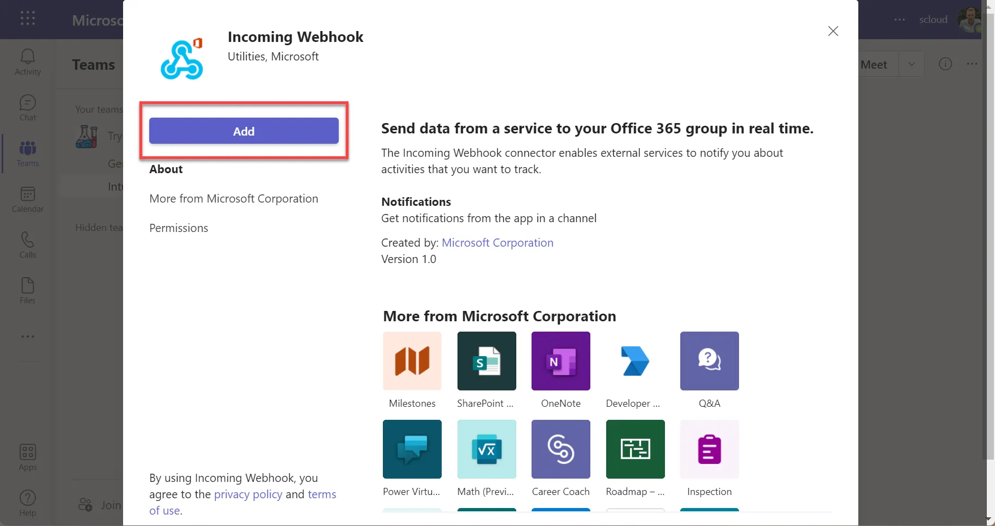Click the 'Incoming Webhook' dialog title
The height and width of the screenshot is (526, 995).
click(295, 36)
